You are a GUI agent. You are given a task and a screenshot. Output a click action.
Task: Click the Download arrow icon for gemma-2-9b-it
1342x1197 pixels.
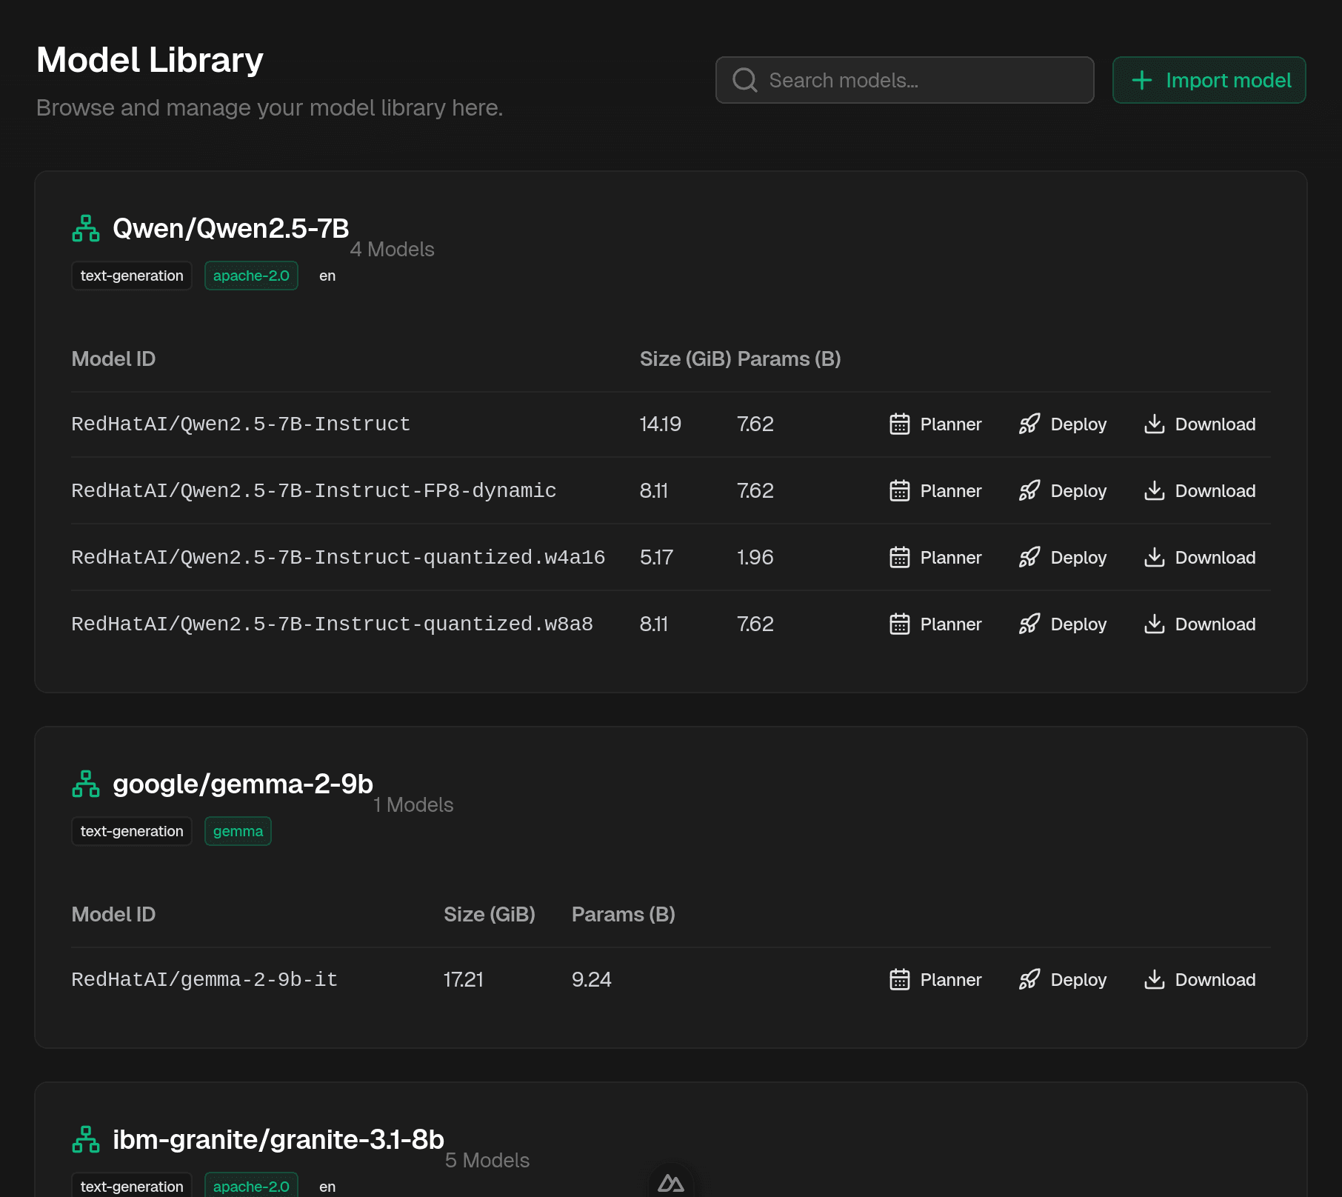pos(1155,979)
